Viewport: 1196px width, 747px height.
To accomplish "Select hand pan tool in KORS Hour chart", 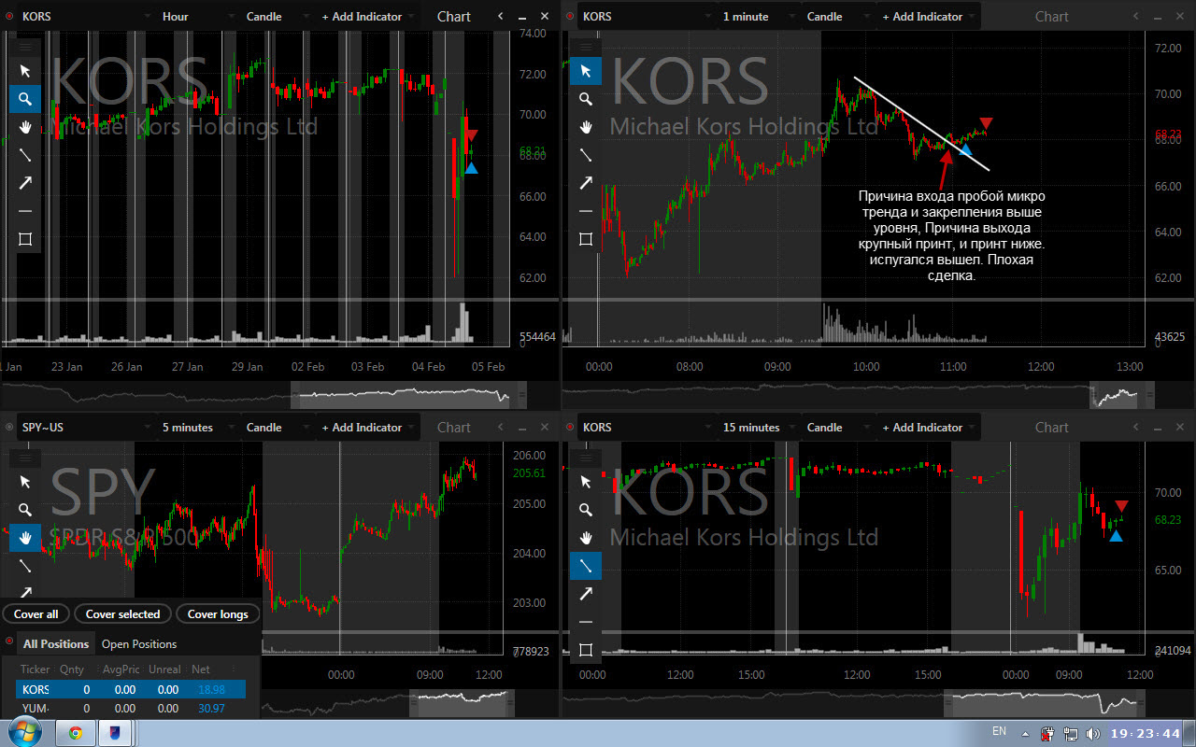I will tap(25, 127).
